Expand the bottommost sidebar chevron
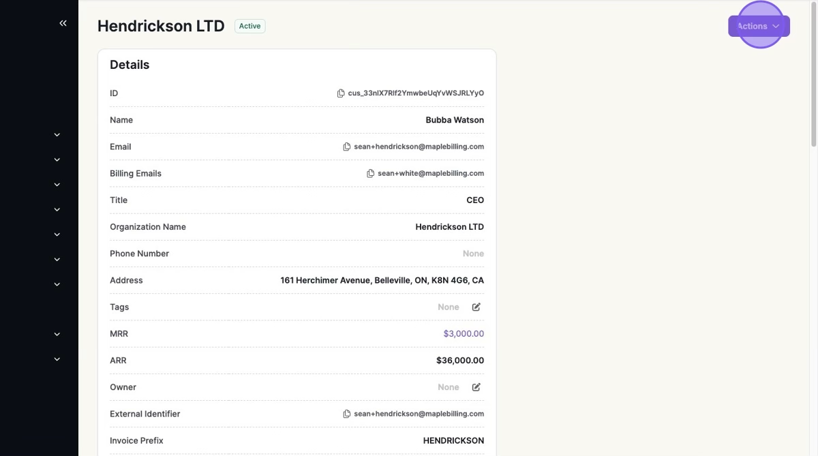 [57, 359]
